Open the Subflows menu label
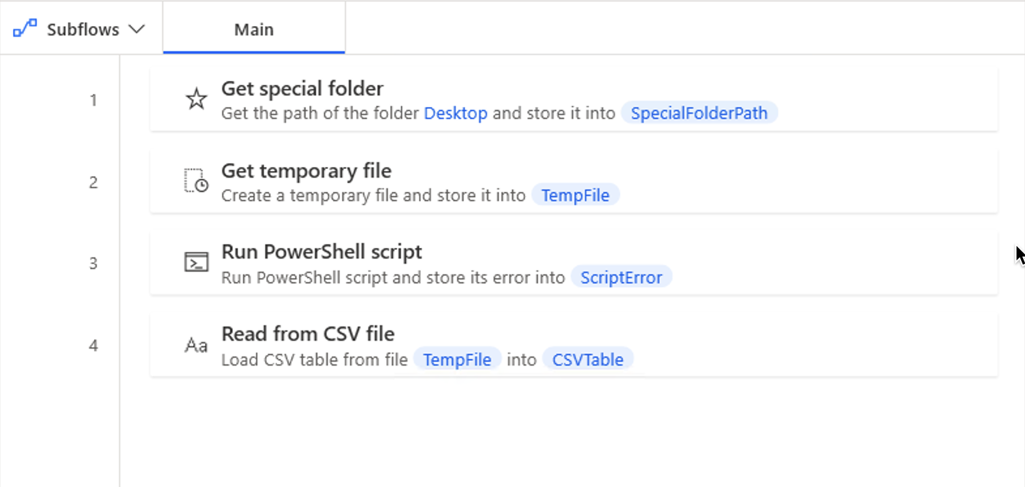The image size is (1025, 487). point(83,29)
